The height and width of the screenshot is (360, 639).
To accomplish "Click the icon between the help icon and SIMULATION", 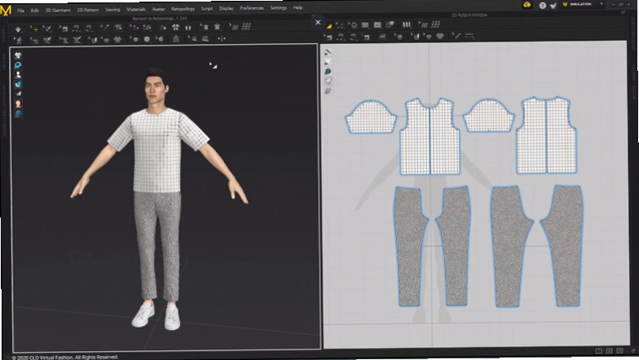I will pos(553,5).
